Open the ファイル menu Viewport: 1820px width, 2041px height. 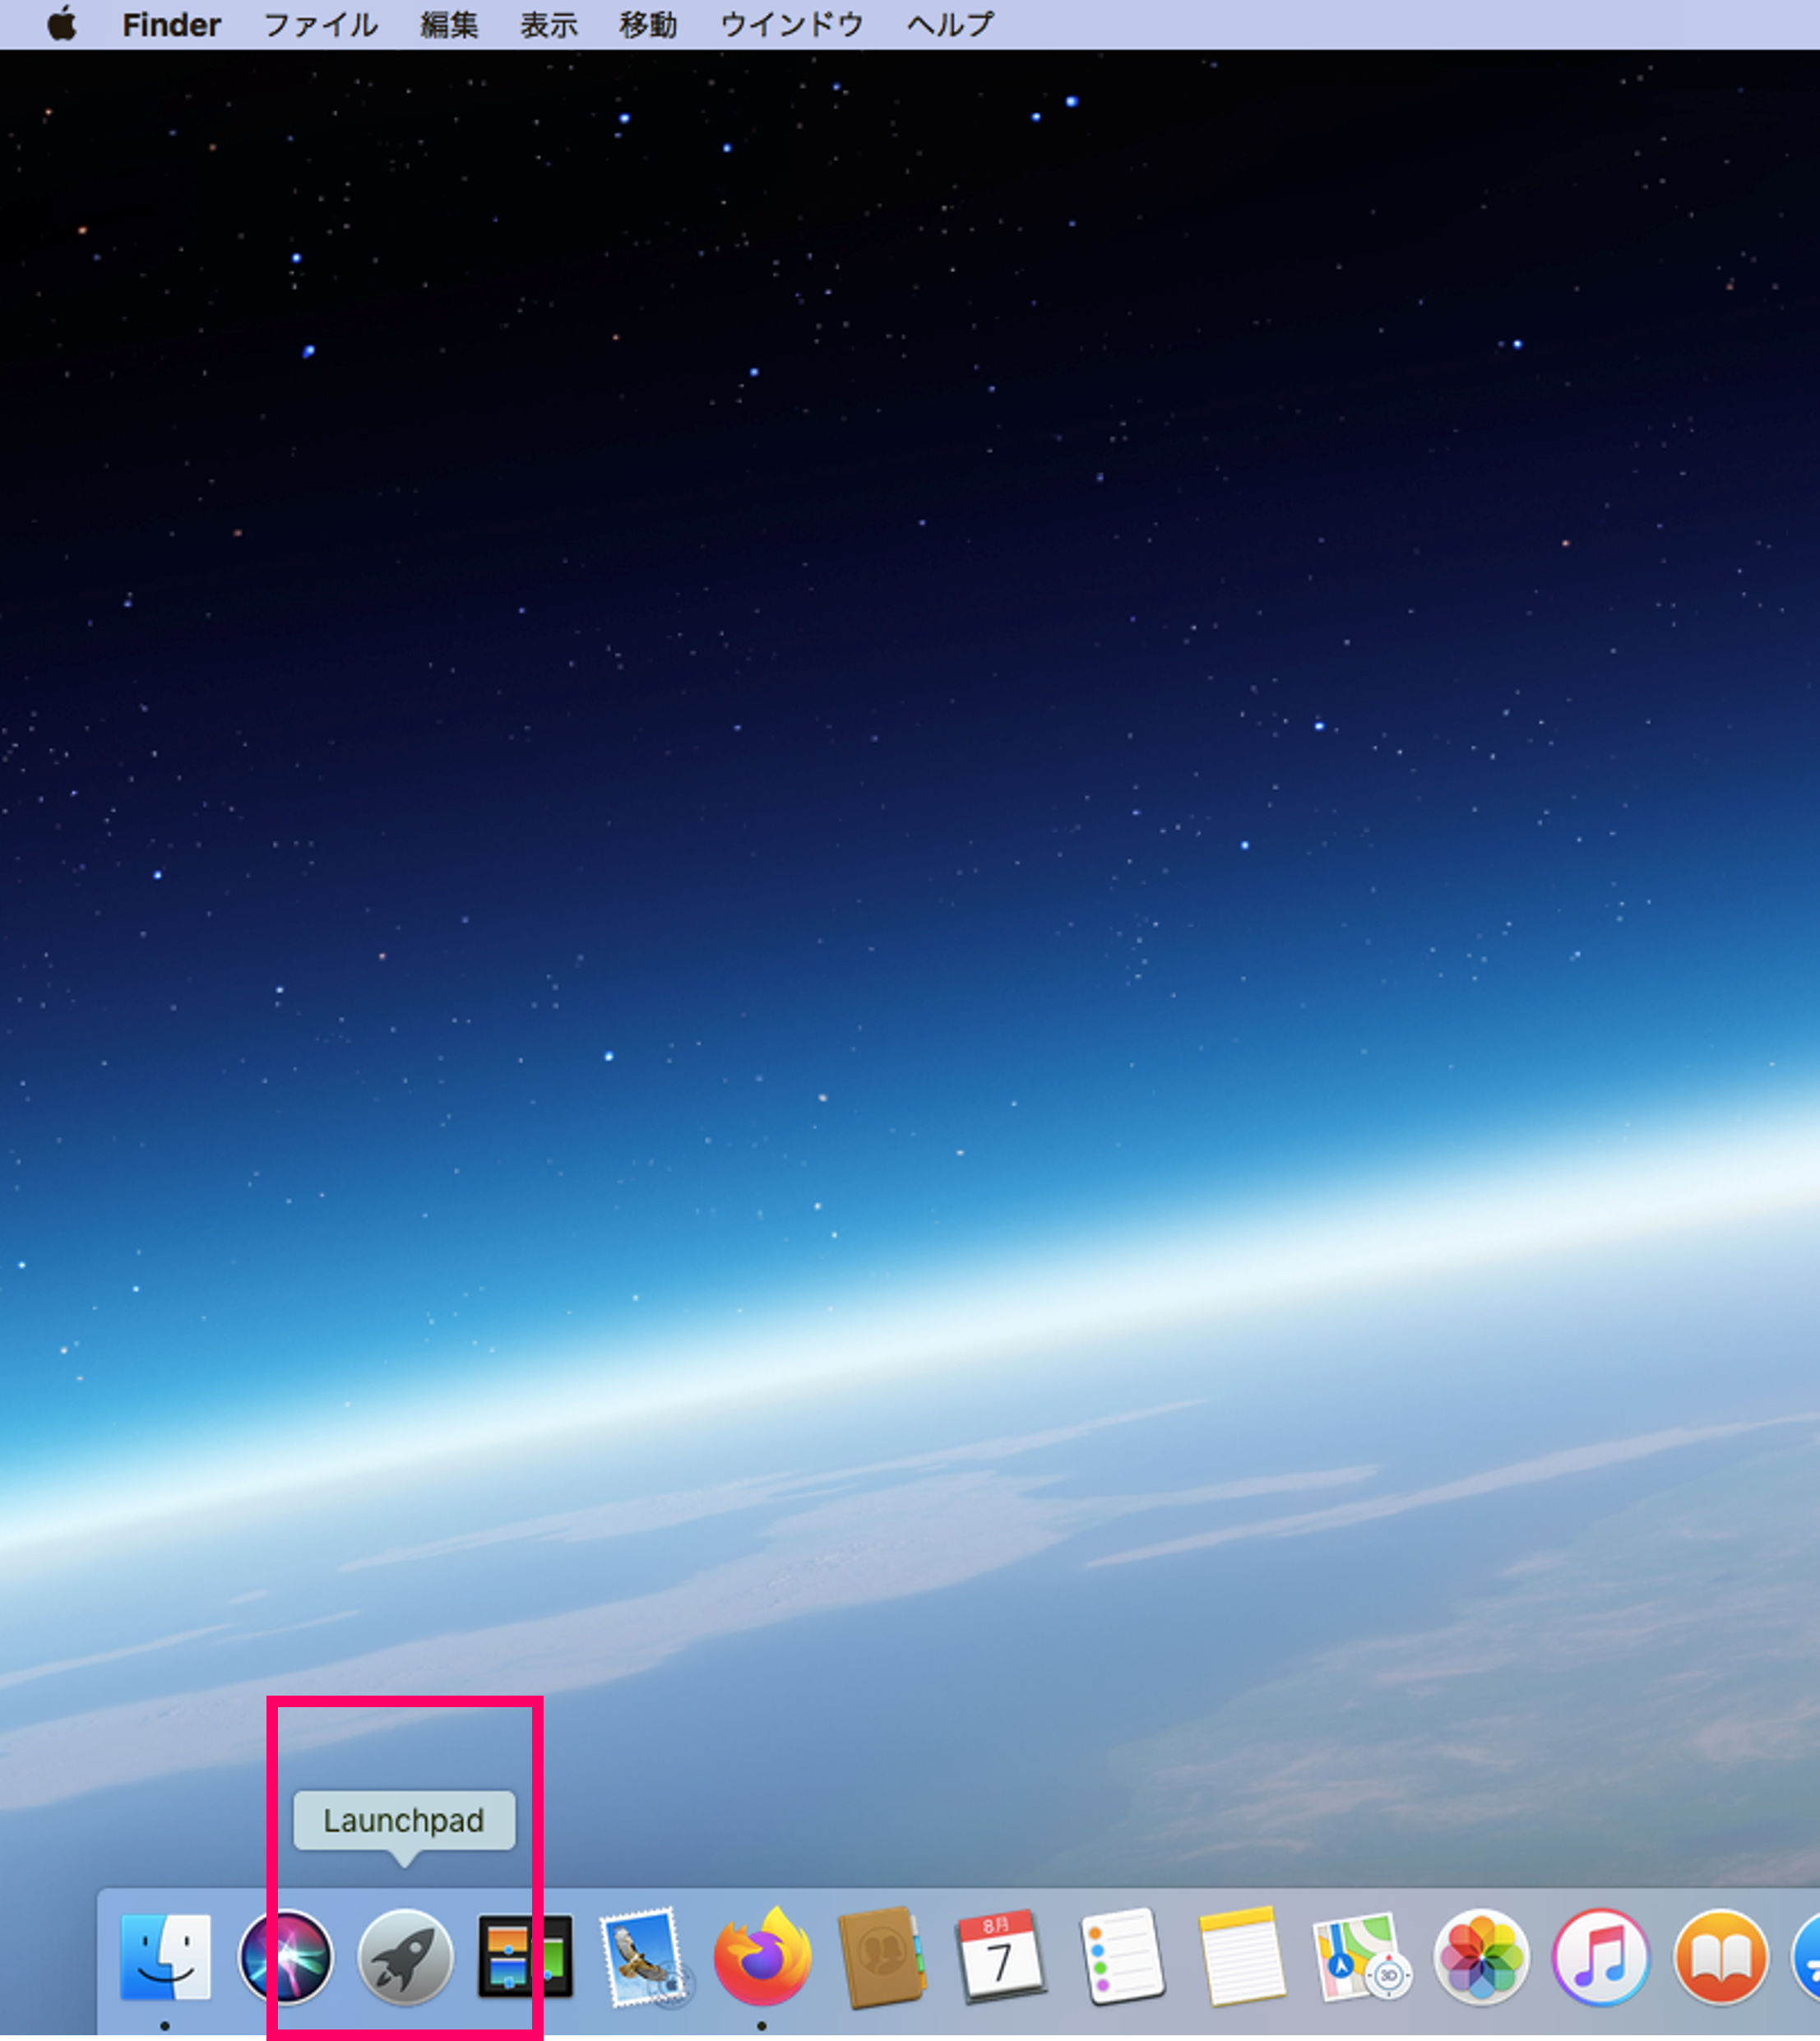tap(320, 24)
